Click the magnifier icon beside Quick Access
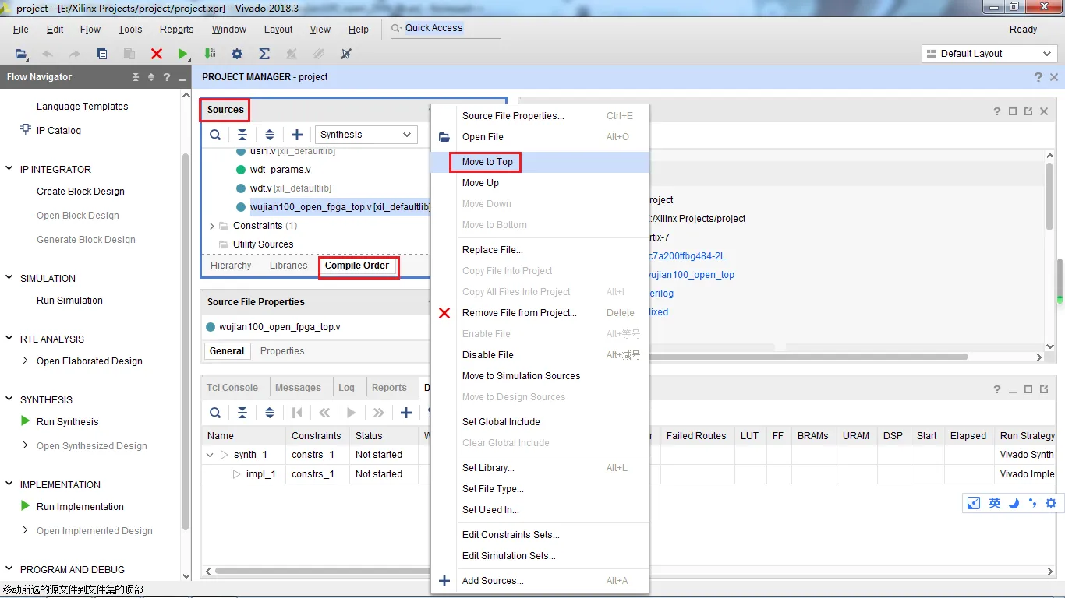 point(396,28)
